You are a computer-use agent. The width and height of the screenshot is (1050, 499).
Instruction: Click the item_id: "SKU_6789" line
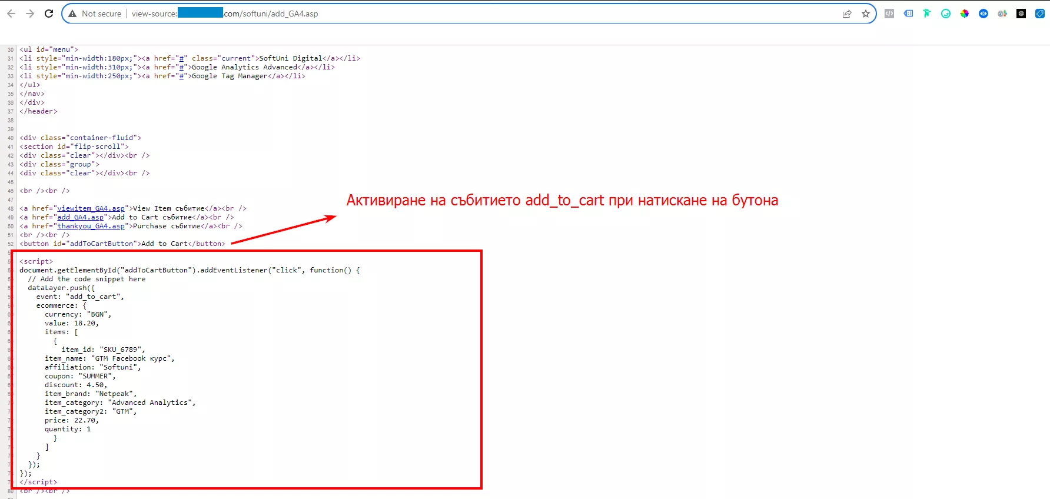[103, 350]
